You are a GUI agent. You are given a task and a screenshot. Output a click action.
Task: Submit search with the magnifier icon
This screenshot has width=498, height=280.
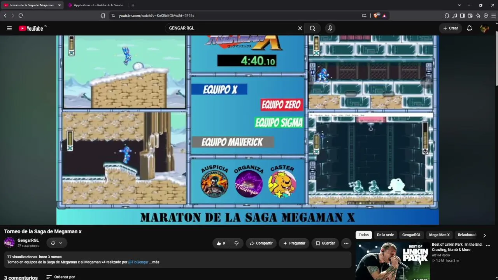point(312,28)
